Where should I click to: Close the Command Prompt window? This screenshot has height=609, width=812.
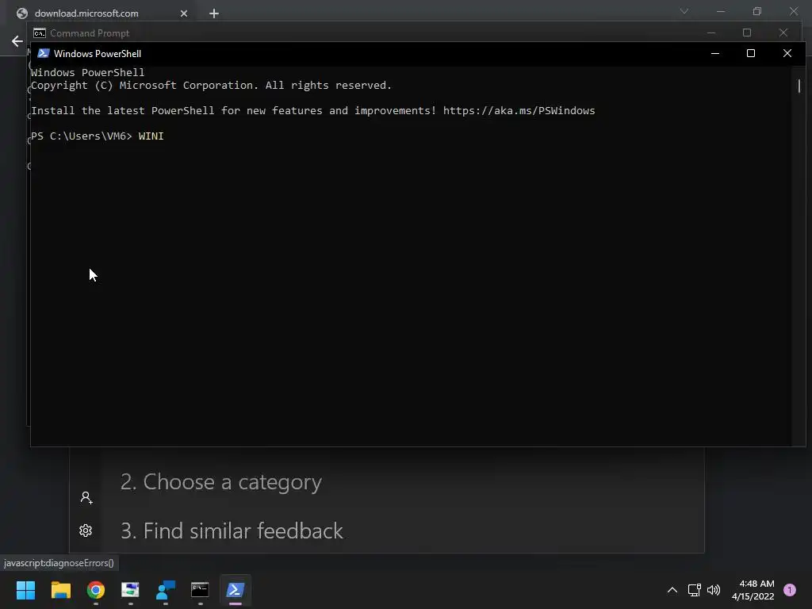click(x=783, y=33)
